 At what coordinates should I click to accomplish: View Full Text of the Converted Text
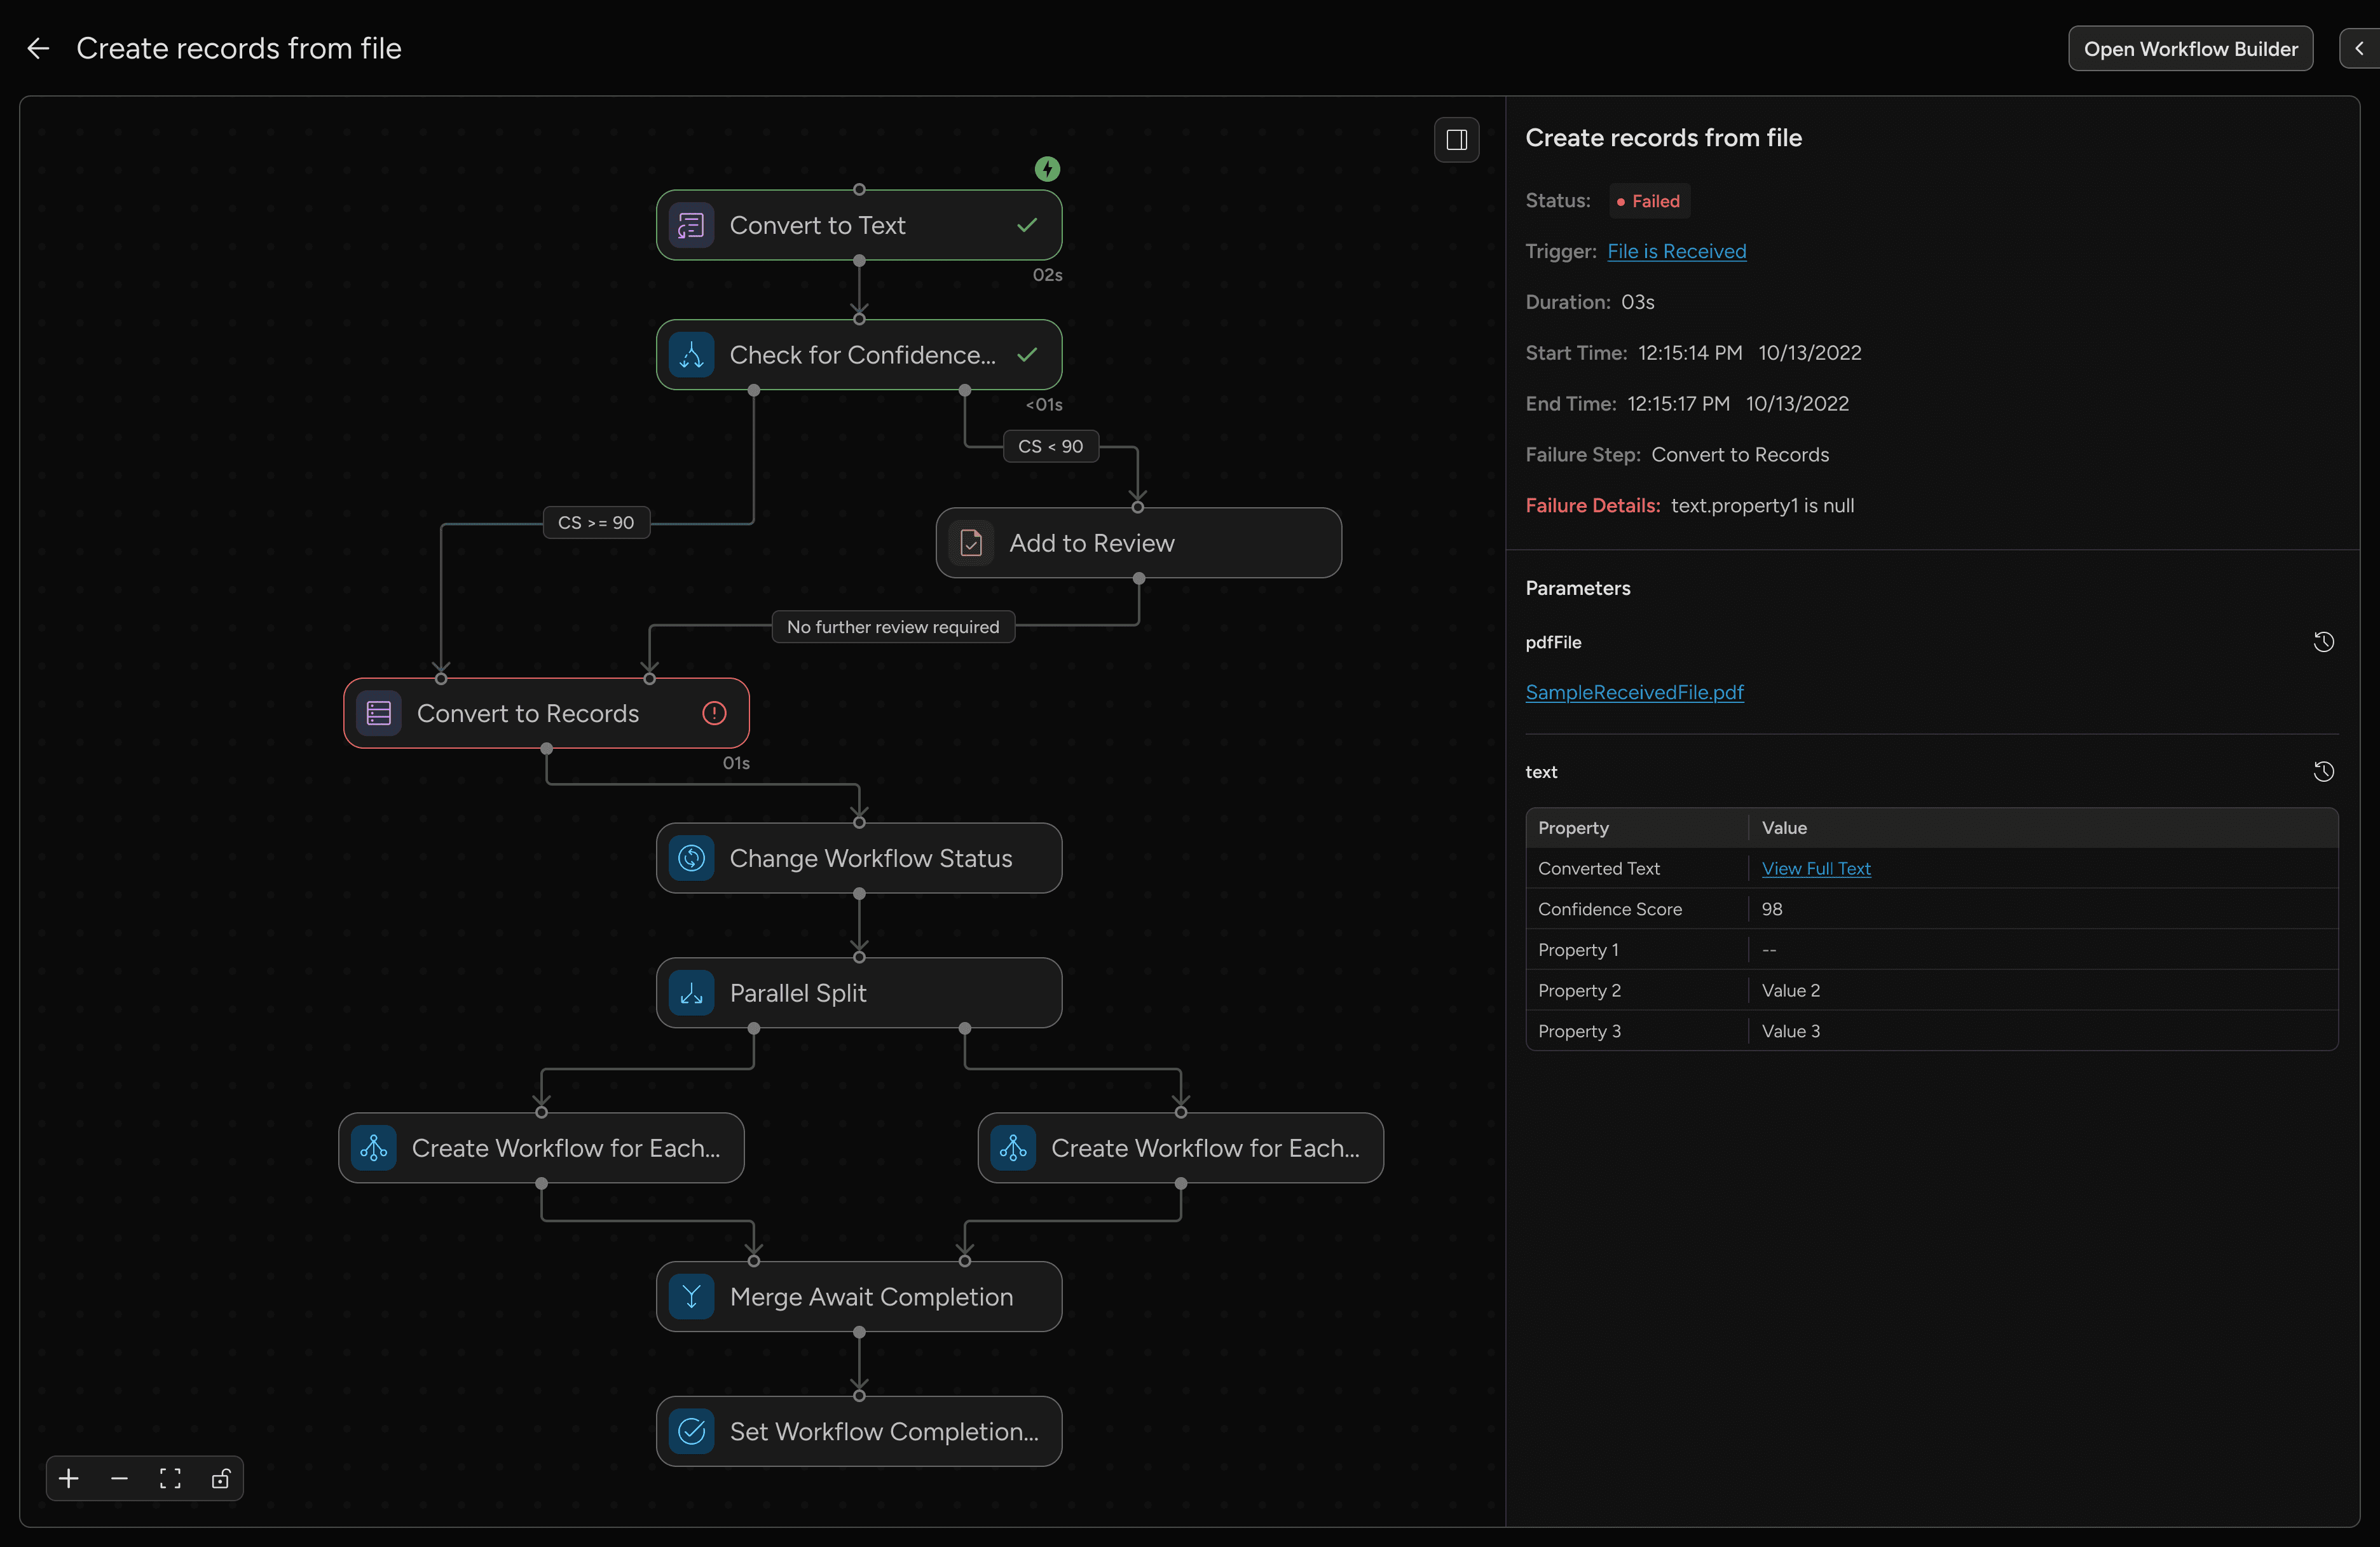1817,868
